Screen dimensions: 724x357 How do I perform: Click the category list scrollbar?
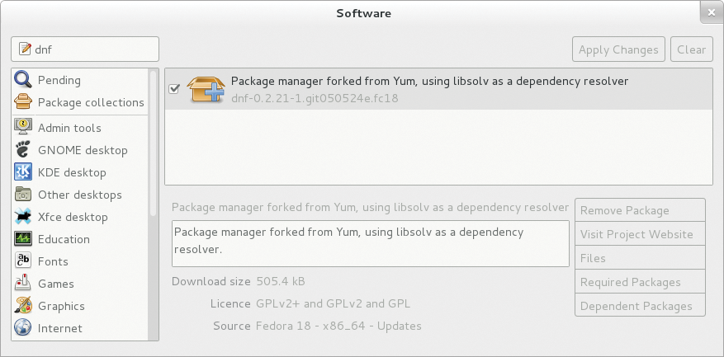tap(154, 143)
